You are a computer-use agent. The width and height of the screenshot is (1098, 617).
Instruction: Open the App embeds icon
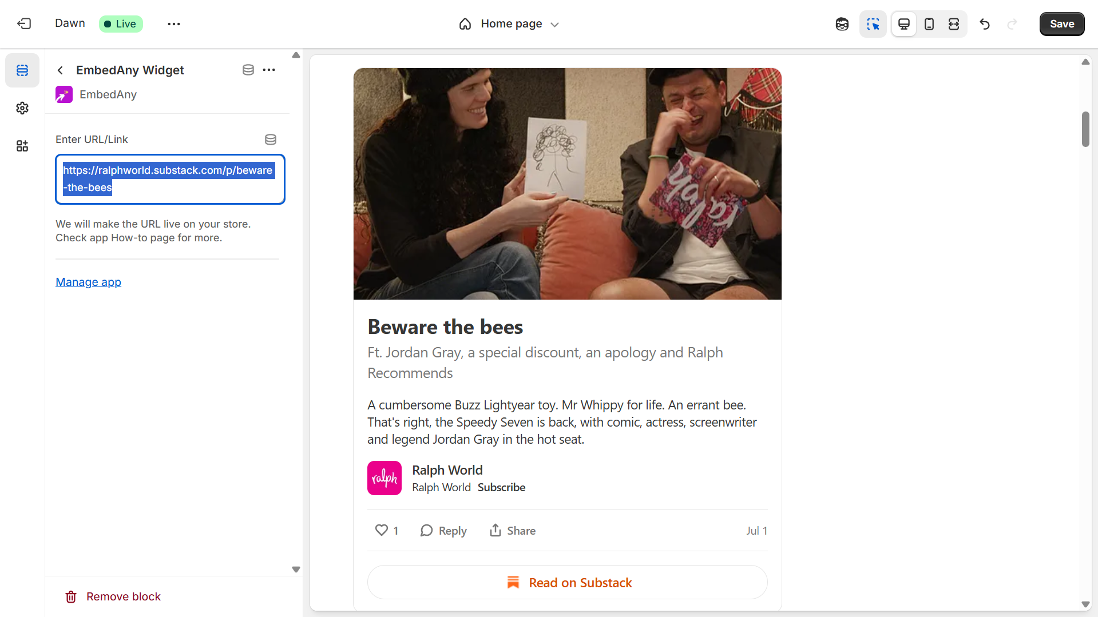click(22, 146)
